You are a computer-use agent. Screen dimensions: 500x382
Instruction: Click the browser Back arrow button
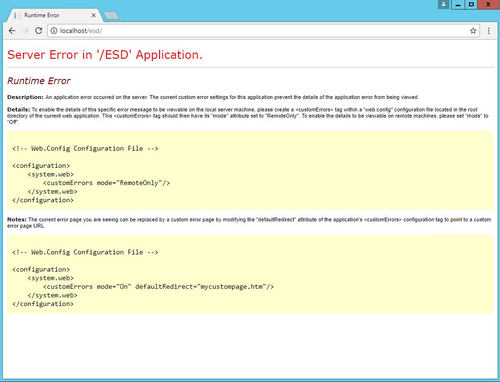[12, 31]
